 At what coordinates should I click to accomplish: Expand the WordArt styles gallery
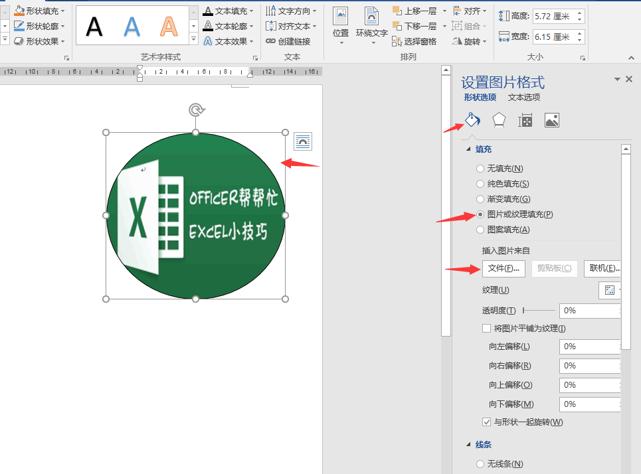(194, 40)
